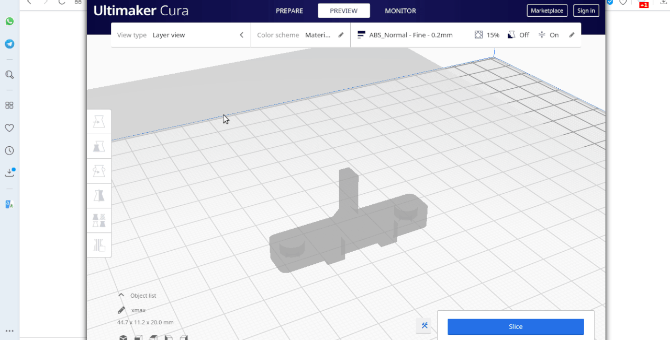Open the three-dots sidebar menu
Viewport: 670px width, 340px height.
tap(9, 331)
